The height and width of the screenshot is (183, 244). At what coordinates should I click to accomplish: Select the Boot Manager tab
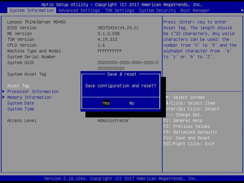pyautogui.click(x=195, y=10)
